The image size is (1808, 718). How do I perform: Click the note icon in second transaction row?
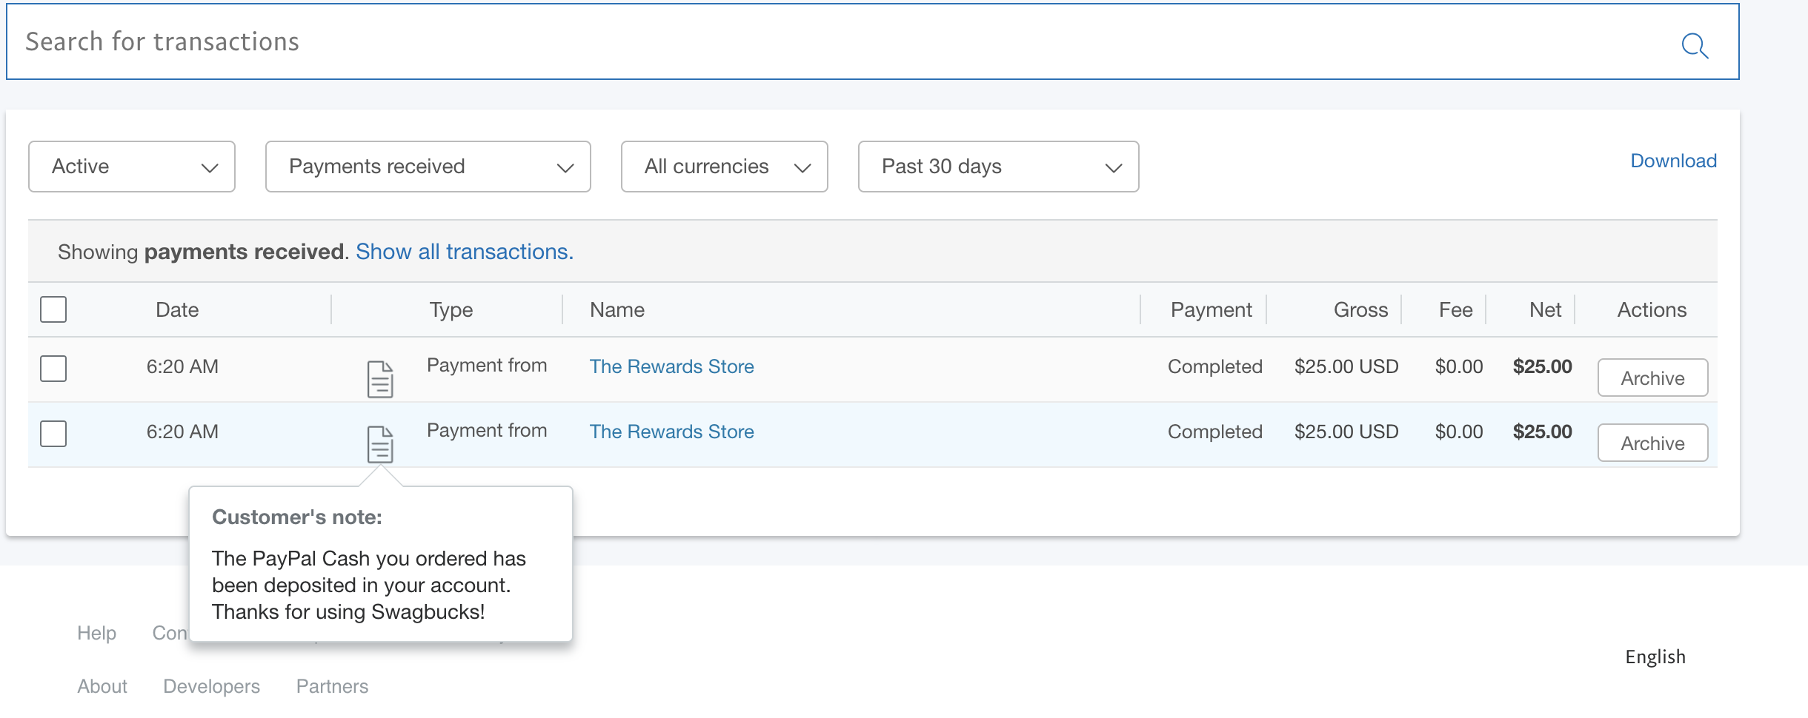click(380, 444)
